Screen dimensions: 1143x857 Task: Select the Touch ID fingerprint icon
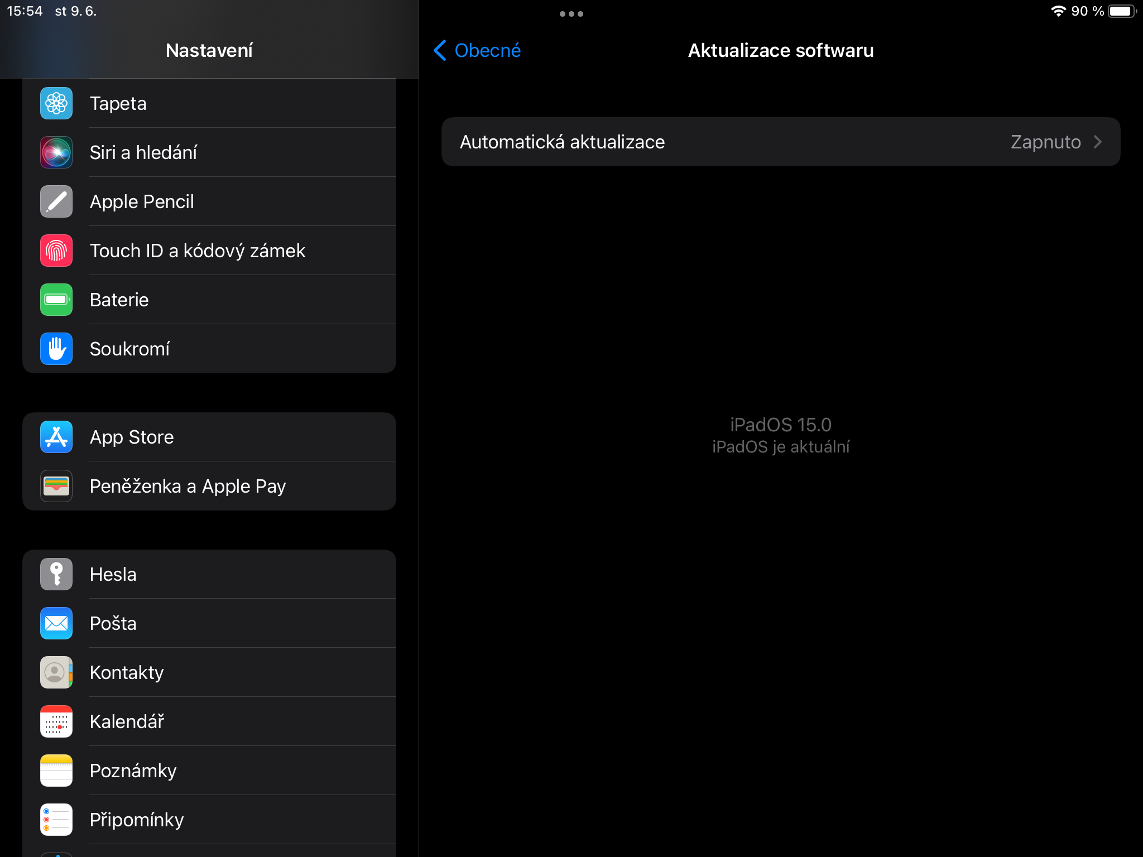pos(56,251)
